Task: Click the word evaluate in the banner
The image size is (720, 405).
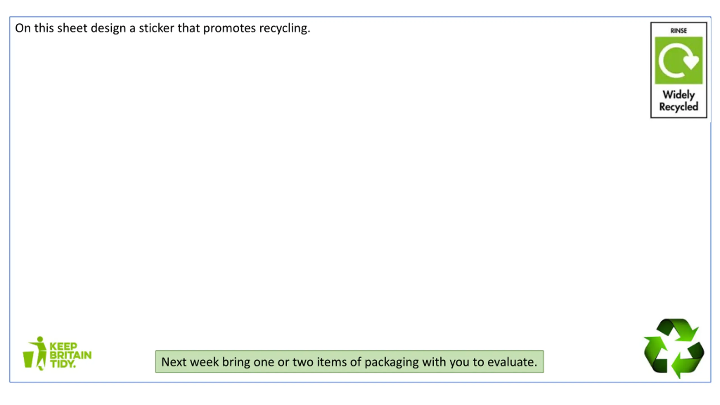Action: [512, 362]
